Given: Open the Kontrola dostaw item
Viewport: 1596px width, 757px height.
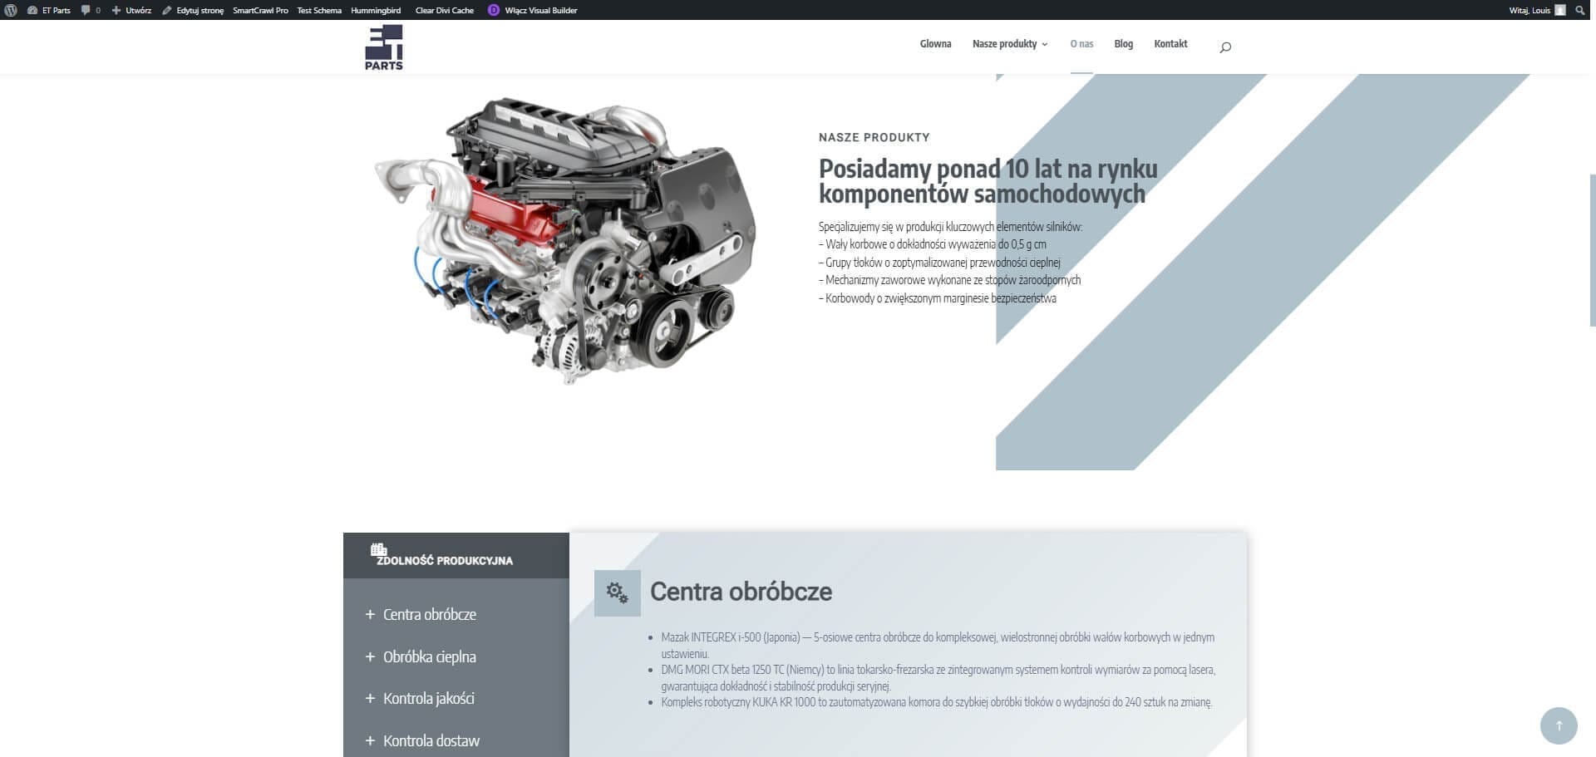Looking at the screenshot, I should (431, 740).
